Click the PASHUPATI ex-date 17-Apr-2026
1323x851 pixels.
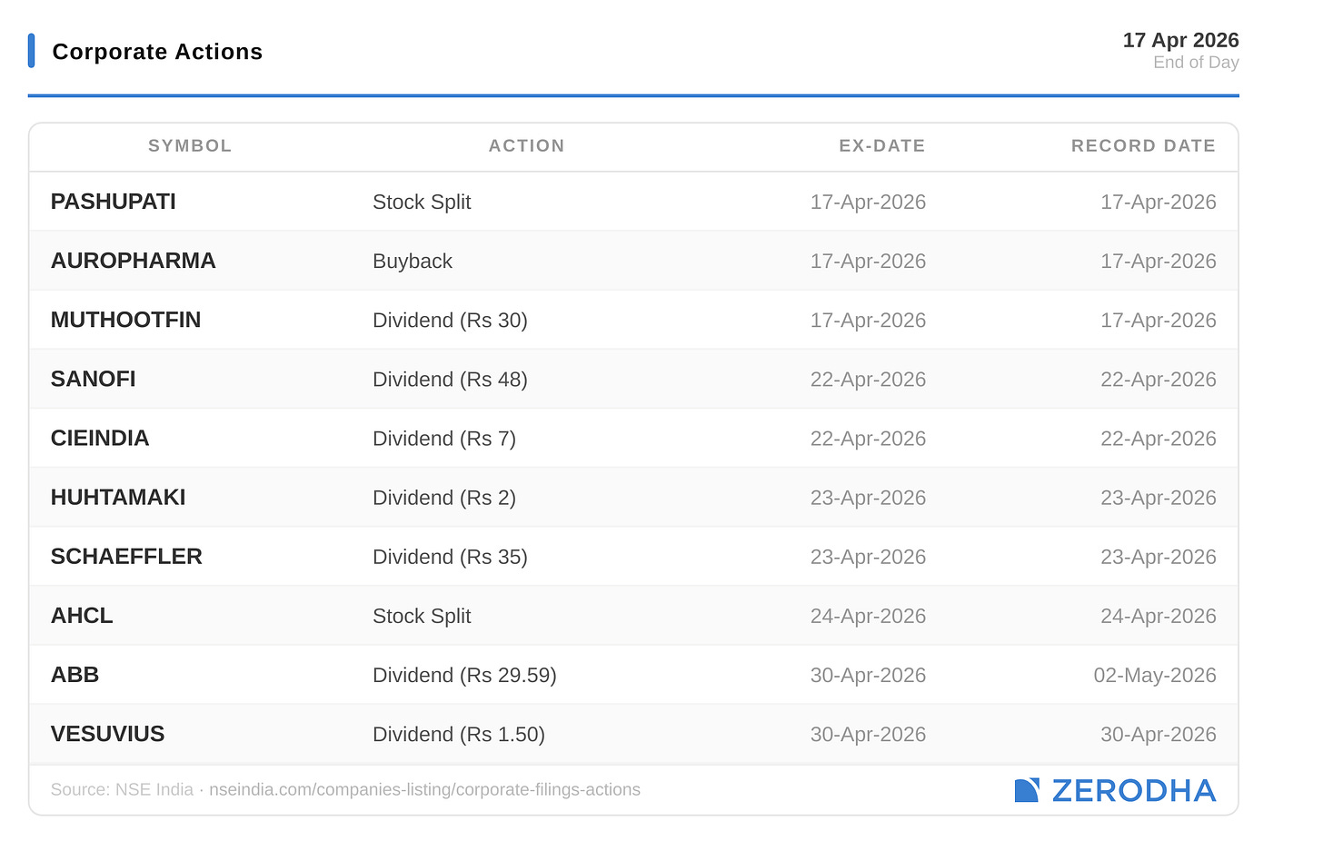(868, 203)
